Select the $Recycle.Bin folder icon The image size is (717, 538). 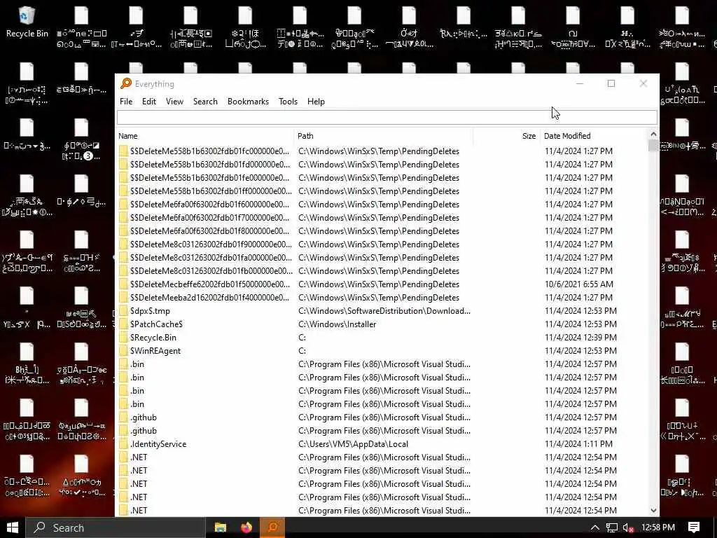pyautogui.click(x=123, y=338)
